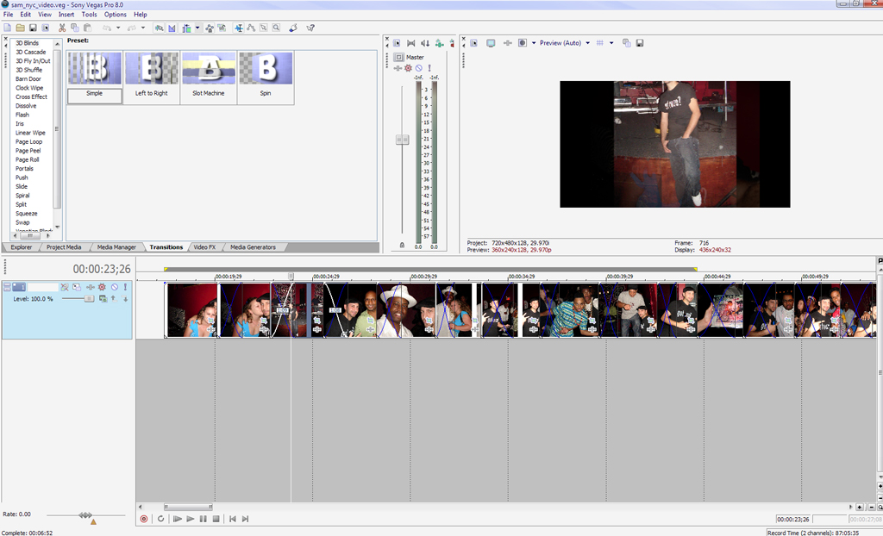Image resolution: width=883 pixels, height=536 pixels.
Task: Click Go to Start in transport bar
Action: (233, 519)
